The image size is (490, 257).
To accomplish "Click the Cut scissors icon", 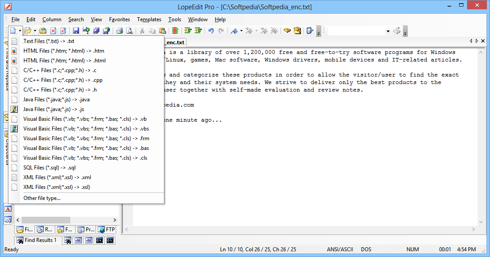I will click(x=142, y=31).
